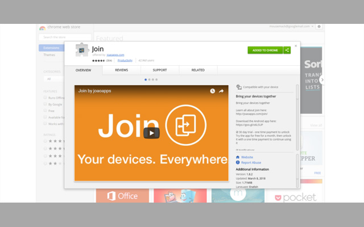Select the Related tab
Viewport: 364px width, 227px height.
(x=198, y=70)
